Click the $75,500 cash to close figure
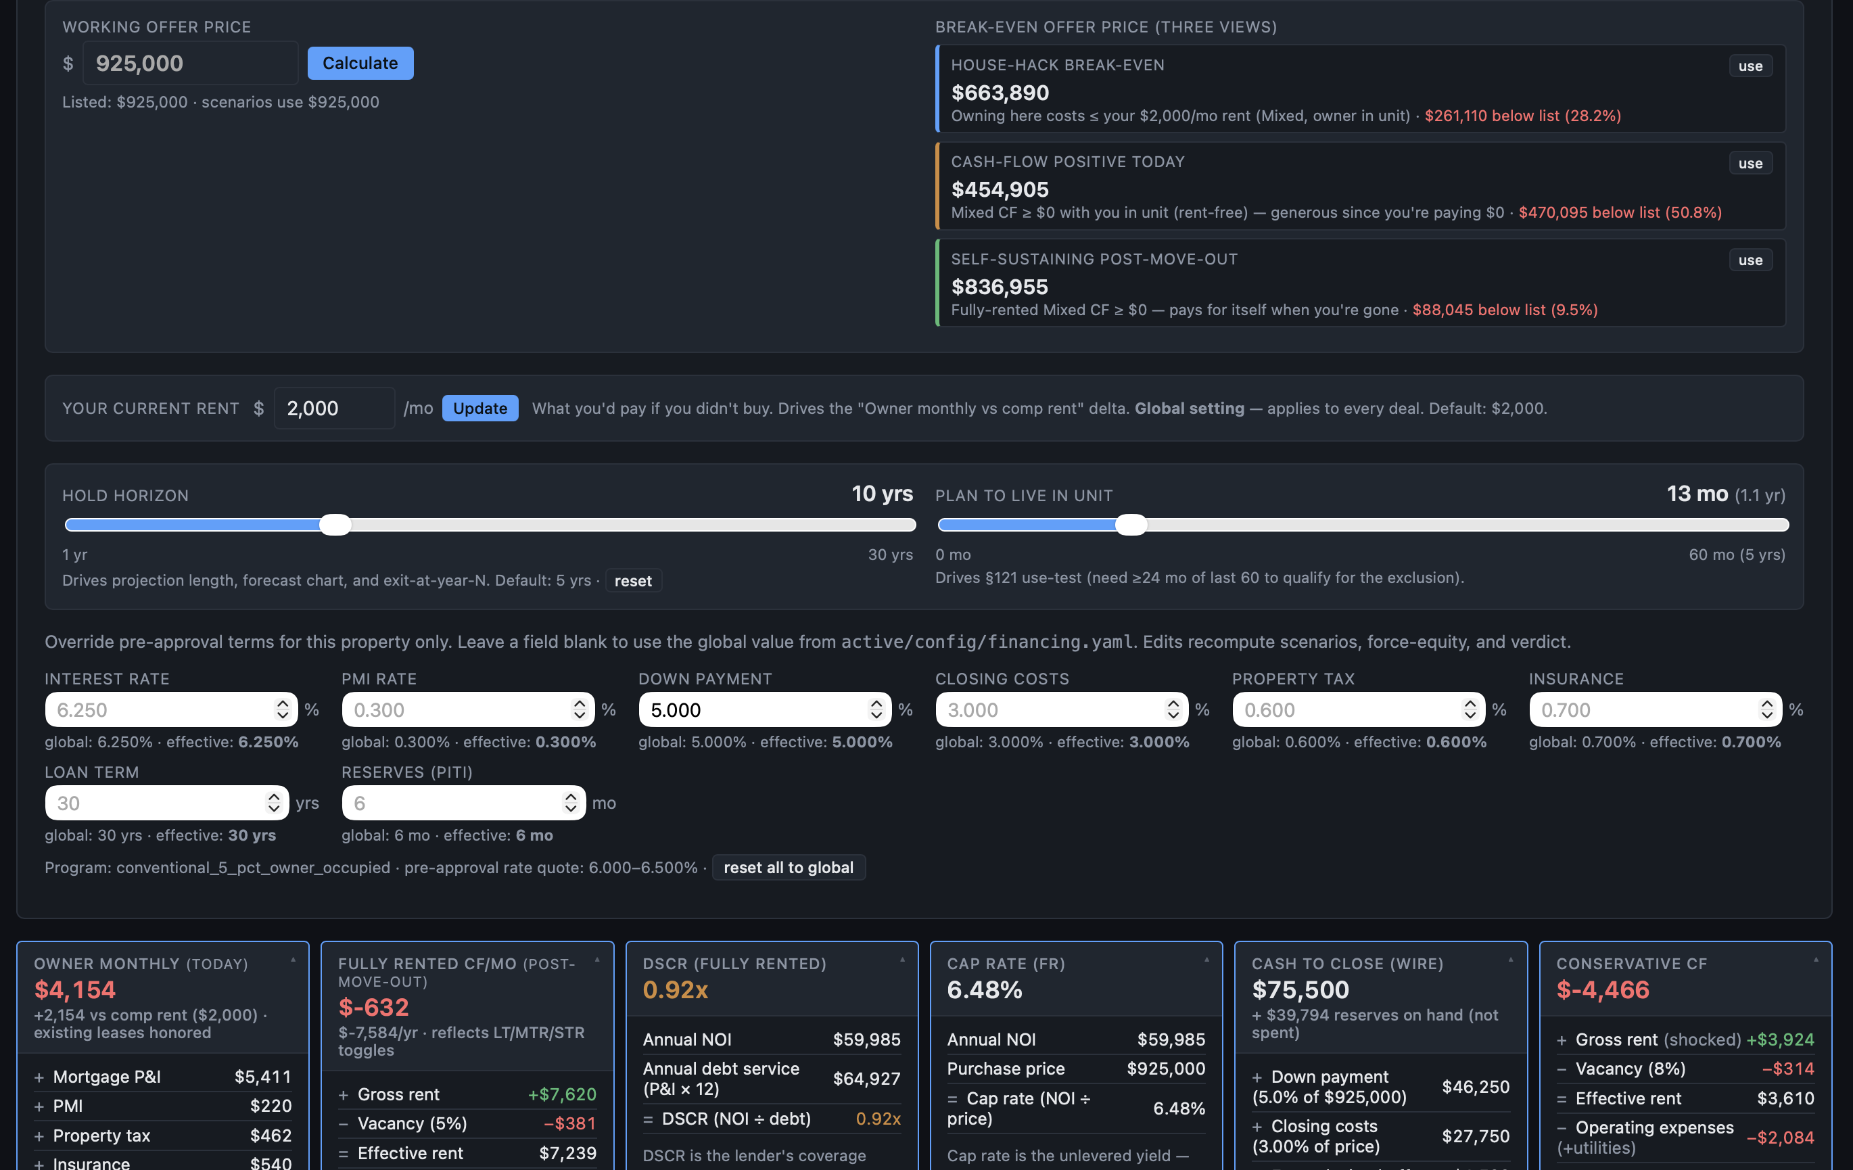 click(1300, 989)
